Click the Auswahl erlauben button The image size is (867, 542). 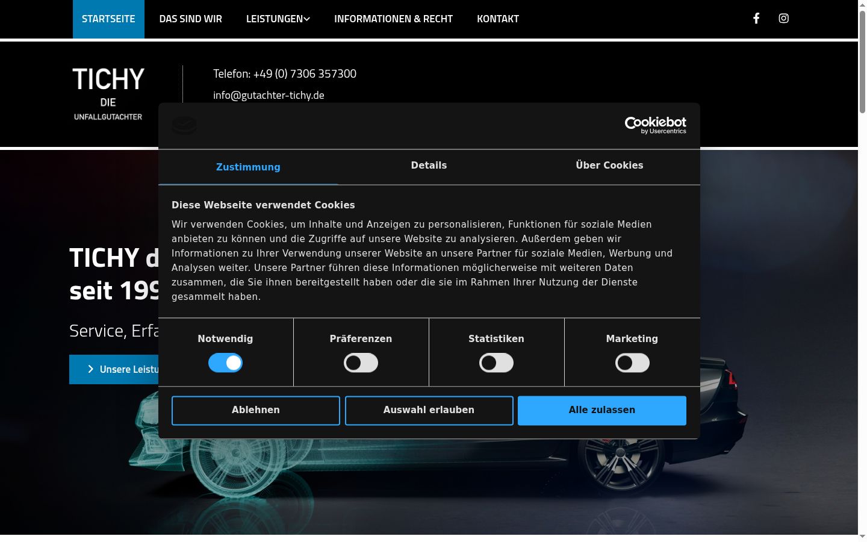click(x=429, y=410)
